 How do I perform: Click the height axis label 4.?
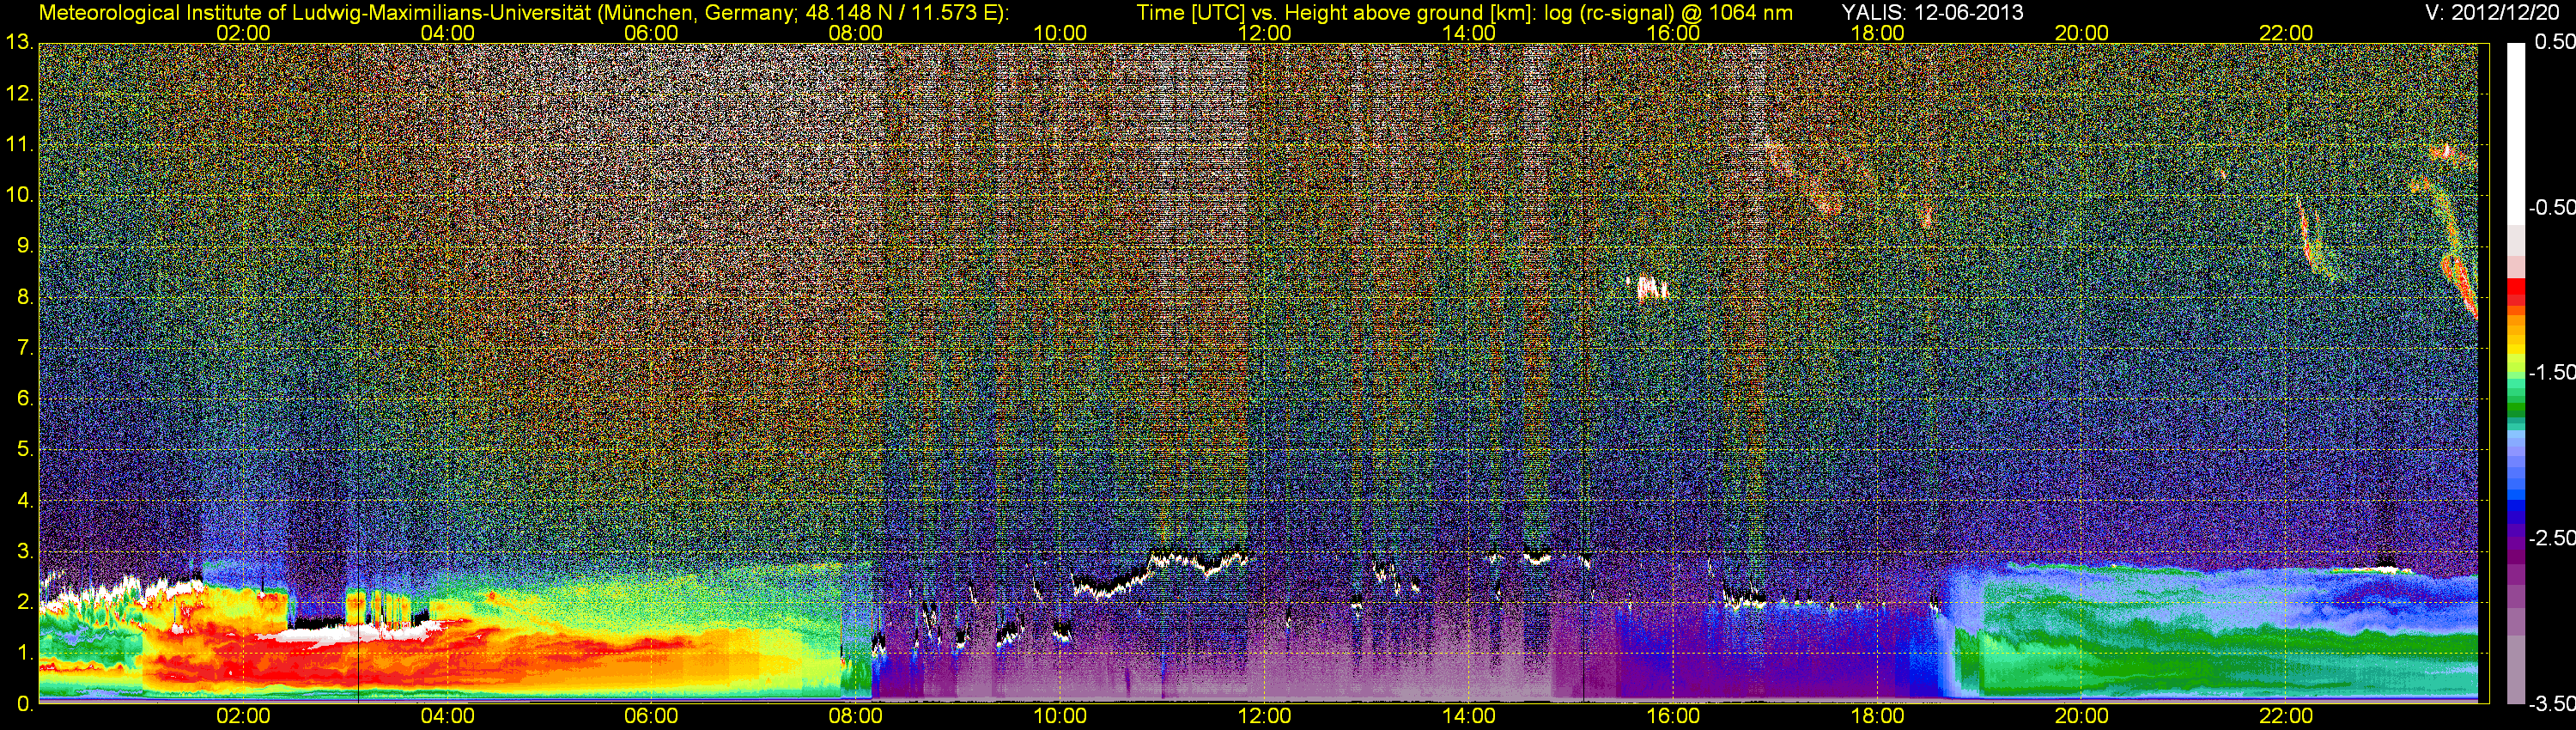24,500
